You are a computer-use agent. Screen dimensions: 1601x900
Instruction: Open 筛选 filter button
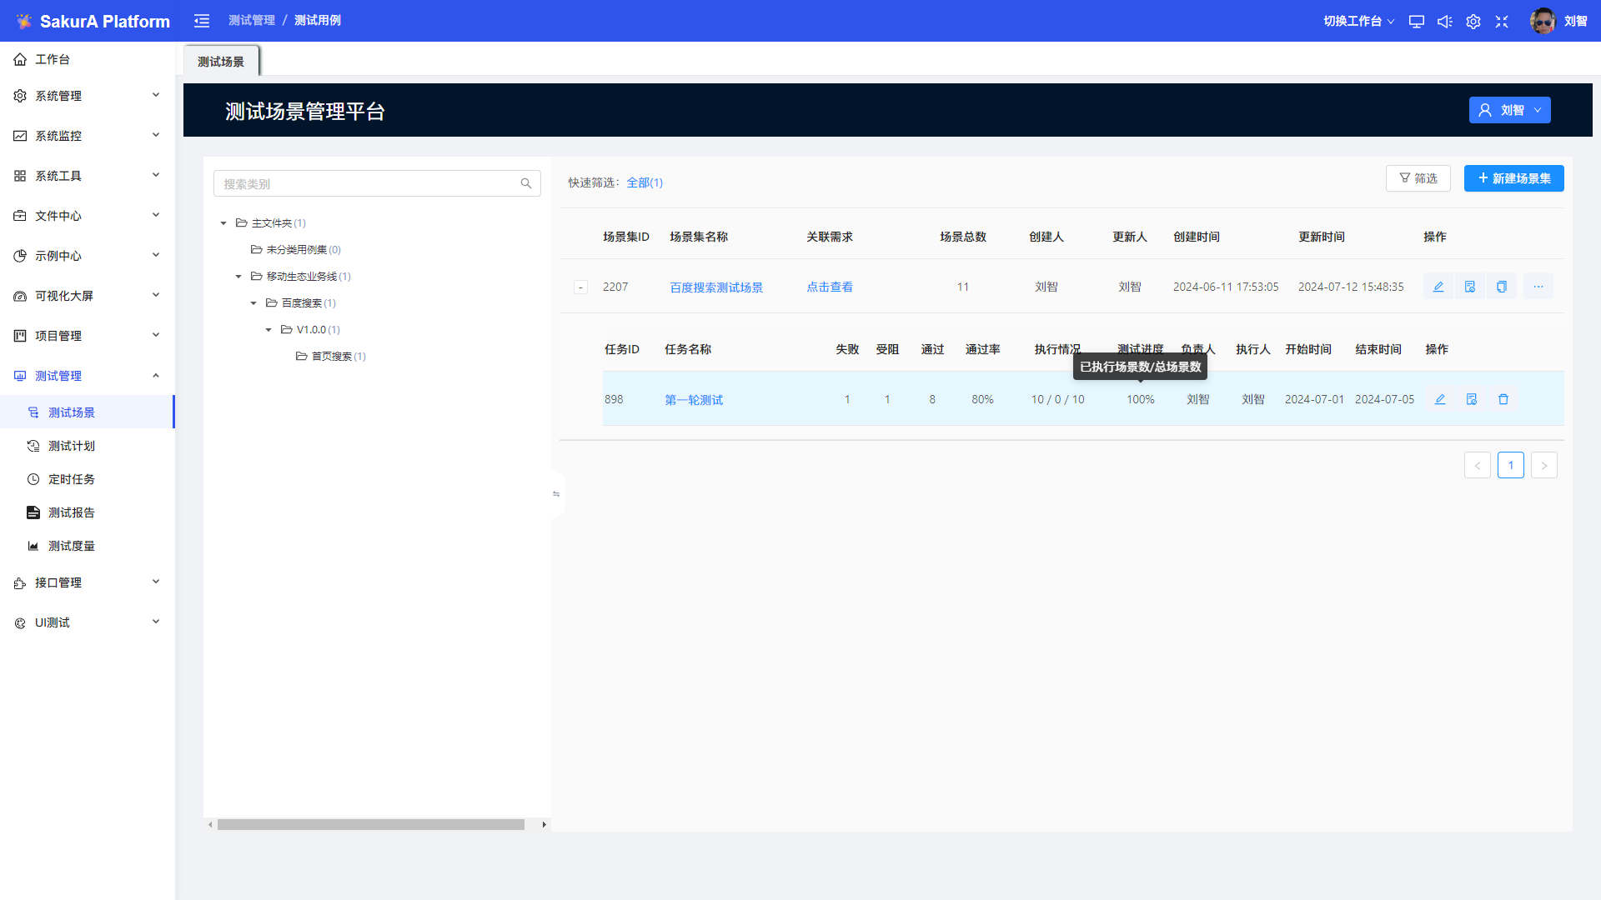point(1418,178)
